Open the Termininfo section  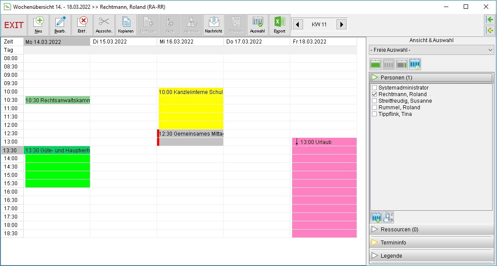click(x=431, y=243)
